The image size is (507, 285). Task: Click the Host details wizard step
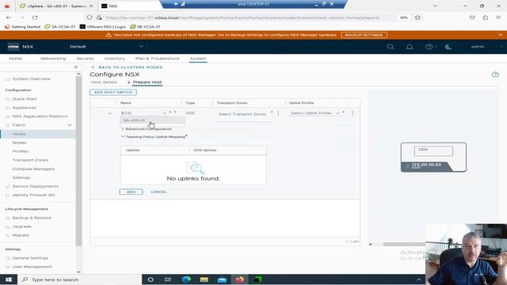(104, 82)
